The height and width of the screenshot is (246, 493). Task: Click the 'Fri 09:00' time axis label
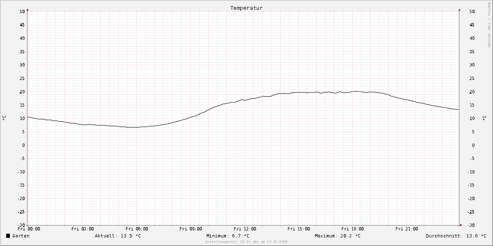point(191,229)
